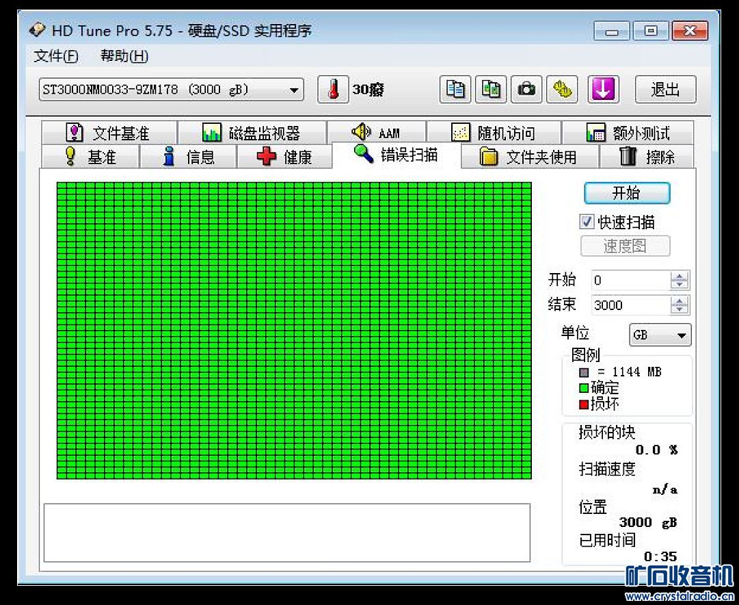Switch to the 随机访问 tab
This screenshot has width=739, height=605.
(494, 133)
